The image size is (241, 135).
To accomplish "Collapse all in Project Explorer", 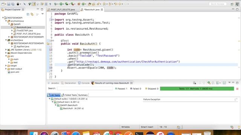I will pyautogui.click(x=28, y=14).
